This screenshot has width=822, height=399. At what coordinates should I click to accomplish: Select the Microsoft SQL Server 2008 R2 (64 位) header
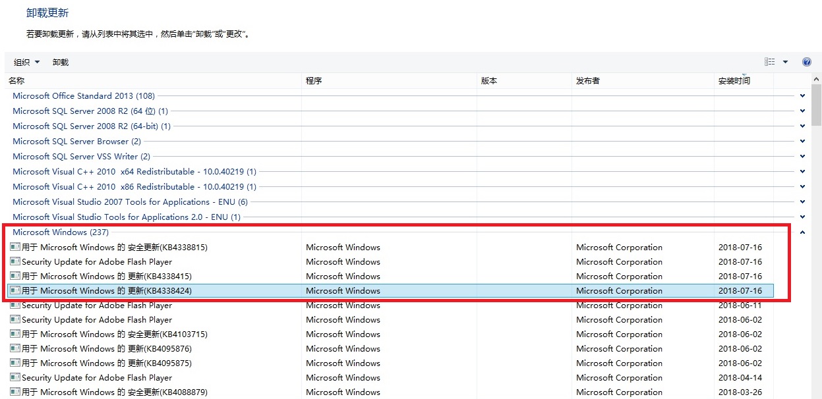pos(90,111)
